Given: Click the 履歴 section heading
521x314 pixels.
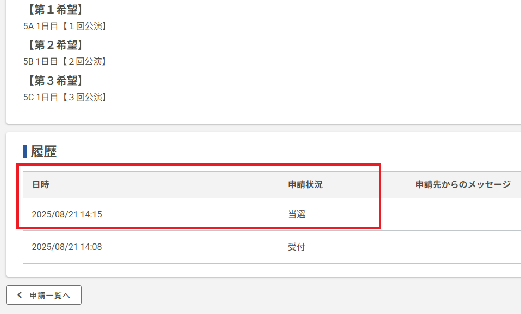Looking at the screenshot, I should tap(43, 152).
